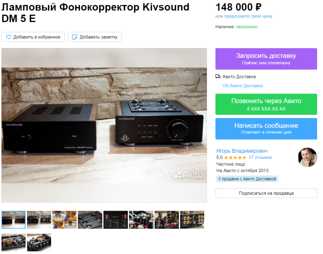Open the main product photo
Screen dimensions: 323x254
coord(104,125)
